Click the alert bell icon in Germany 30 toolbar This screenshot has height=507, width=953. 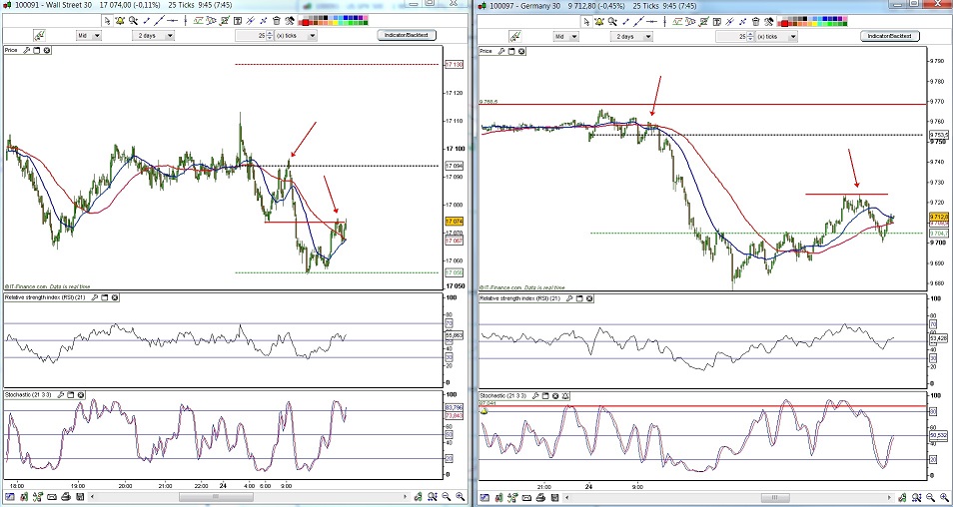point(599,21)
